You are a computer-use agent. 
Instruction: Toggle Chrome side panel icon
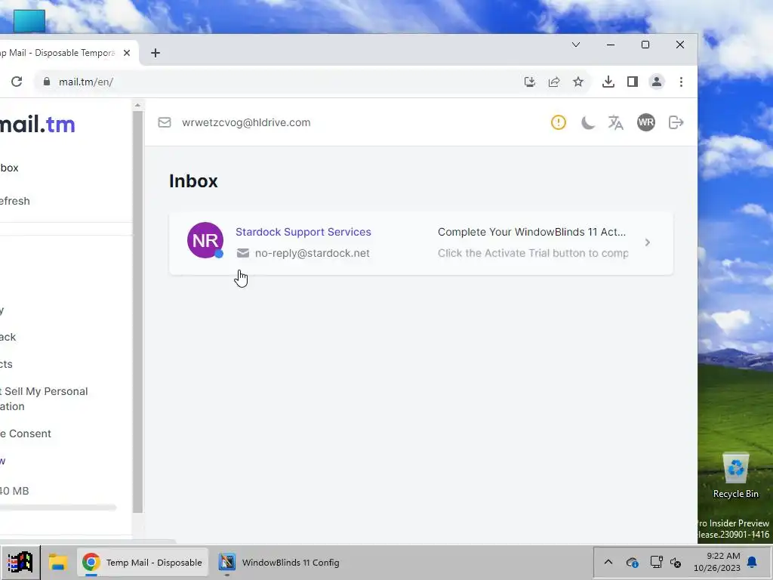click(633, 82)
